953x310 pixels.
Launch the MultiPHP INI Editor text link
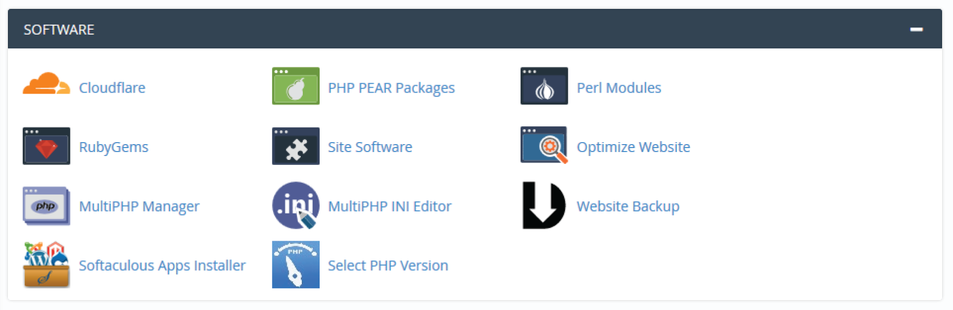pos(390,206)
